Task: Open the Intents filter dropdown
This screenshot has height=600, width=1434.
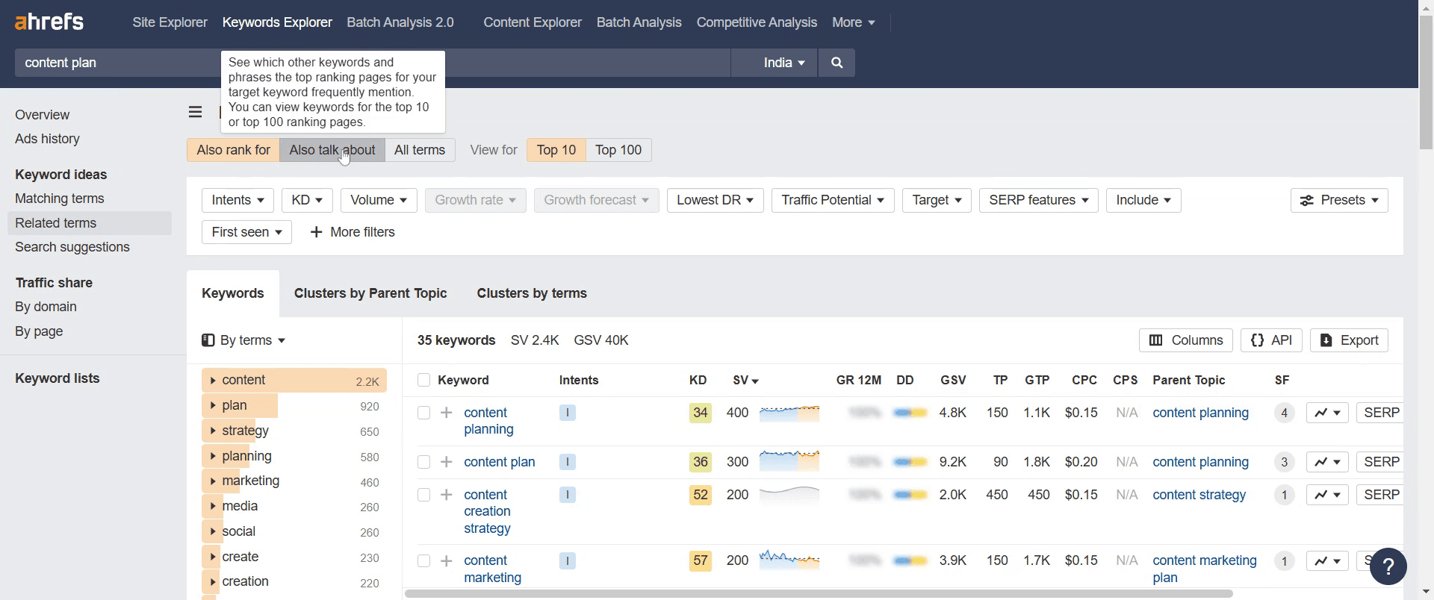Action: click(238, 200)
